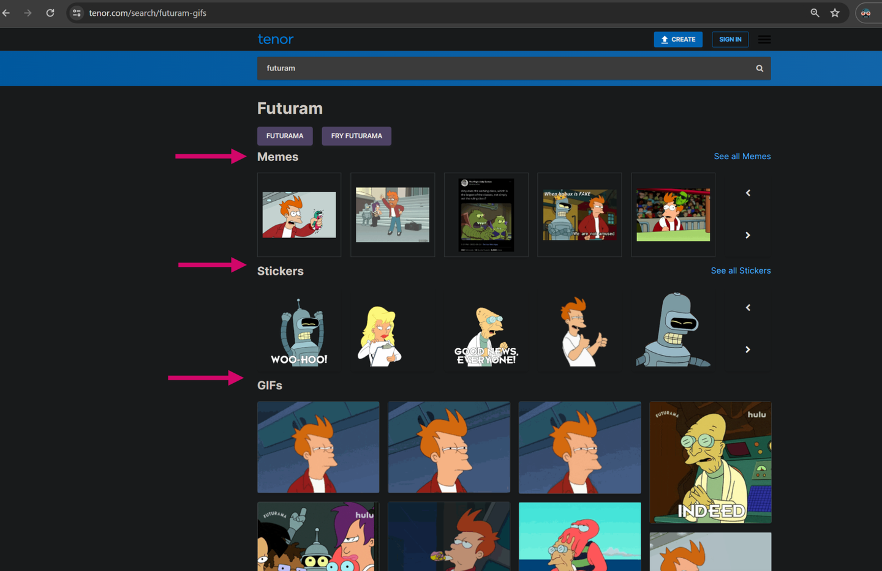Show next stickers with the right arrow
Screen dimensions: 882x571
pos(748,349)
